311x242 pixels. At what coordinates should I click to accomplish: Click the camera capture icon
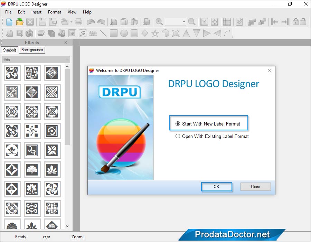click(x=29, y=33)
